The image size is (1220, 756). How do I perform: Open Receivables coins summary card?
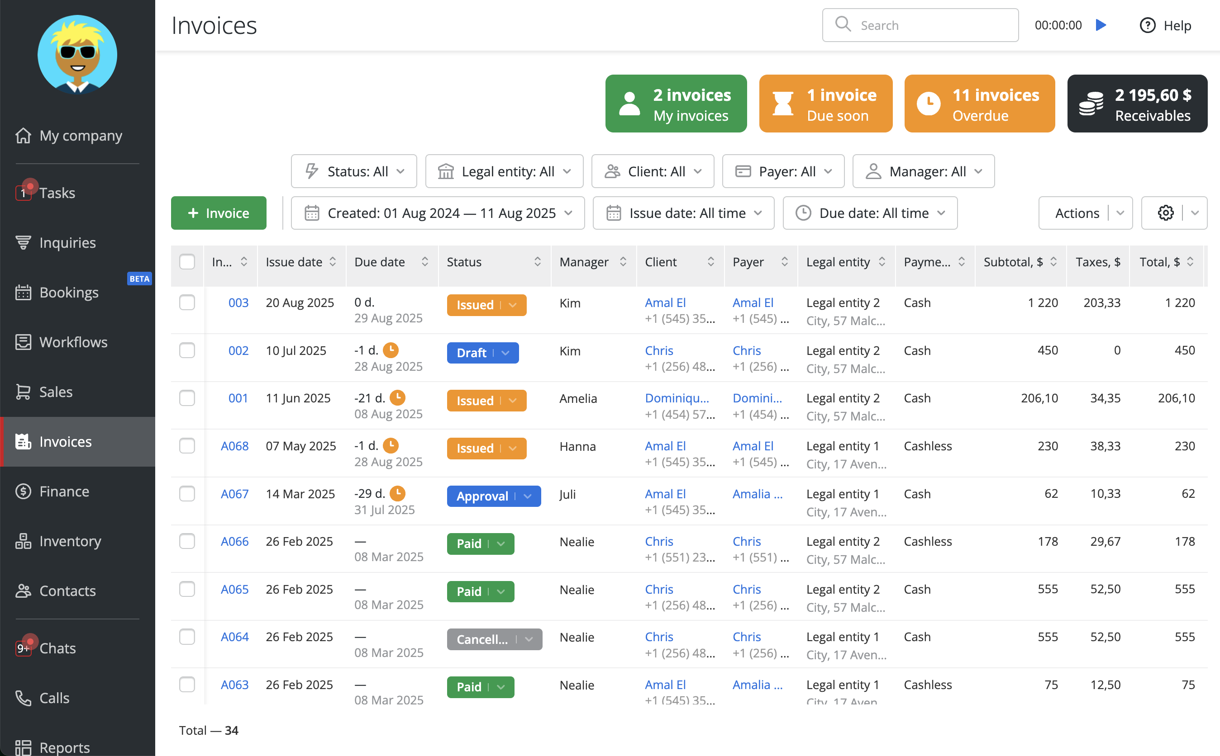(x=1137, y=104)
